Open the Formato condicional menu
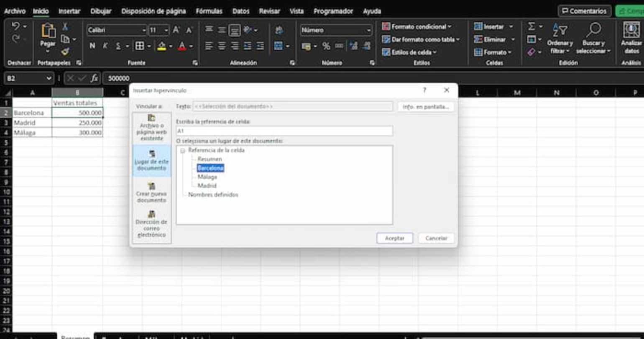Viewport: 644px width, 339px height. pyautogui.click(x=417, y=27)
